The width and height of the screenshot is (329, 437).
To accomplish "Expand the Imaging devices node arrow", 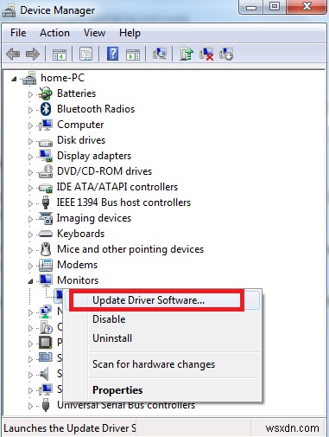I will [30, 219].
